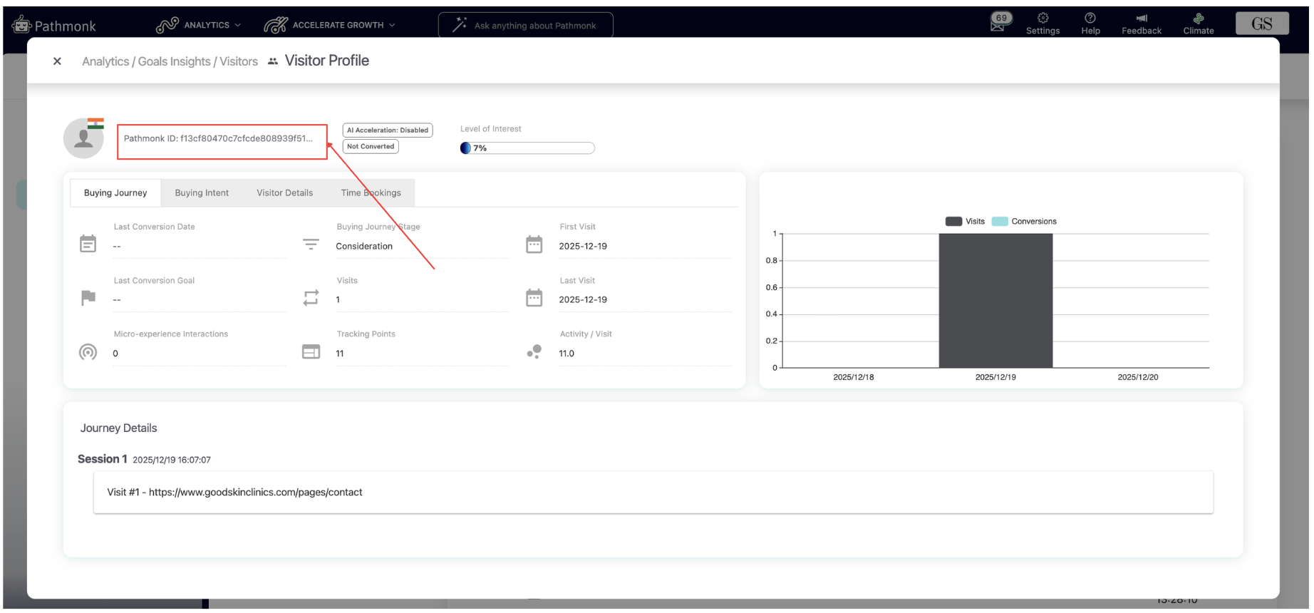This screenshot has height=613, width=1314.
Task: Click the Last Conversion Goal flag icon
Action: point(88,297)
